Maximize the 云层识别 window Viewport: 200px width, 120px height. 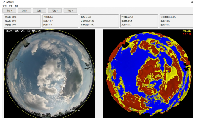point(192,2)
